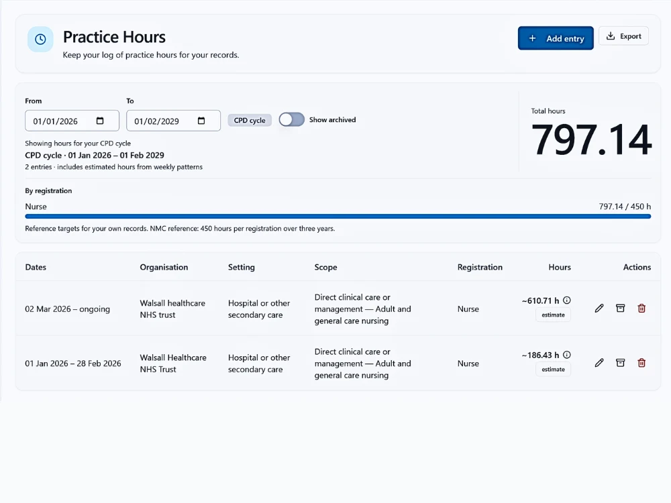Click the Total hours value 797.14

click(591, 139)
